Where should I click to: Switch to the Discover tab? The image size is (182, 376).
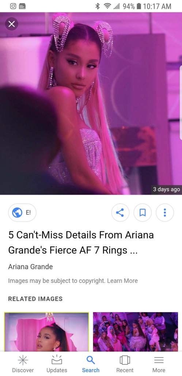23,364
